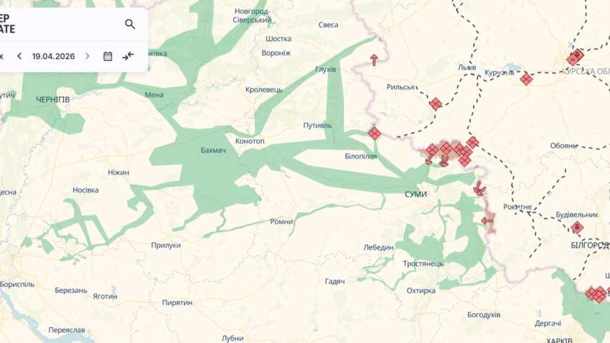Click the Чернігів city label

tap(53, 100)
